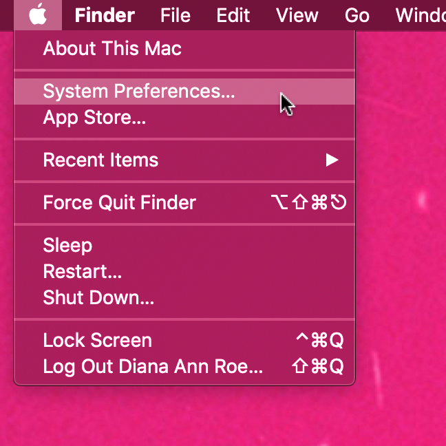The width and height of the screenshot is (446, 446).
Task: Log Out Diana Ann Roe
Action: click(153, 367)
